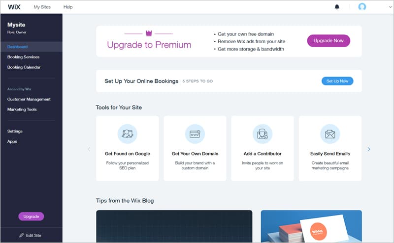Open the Get Your Own Domain heading

(195, 154)
